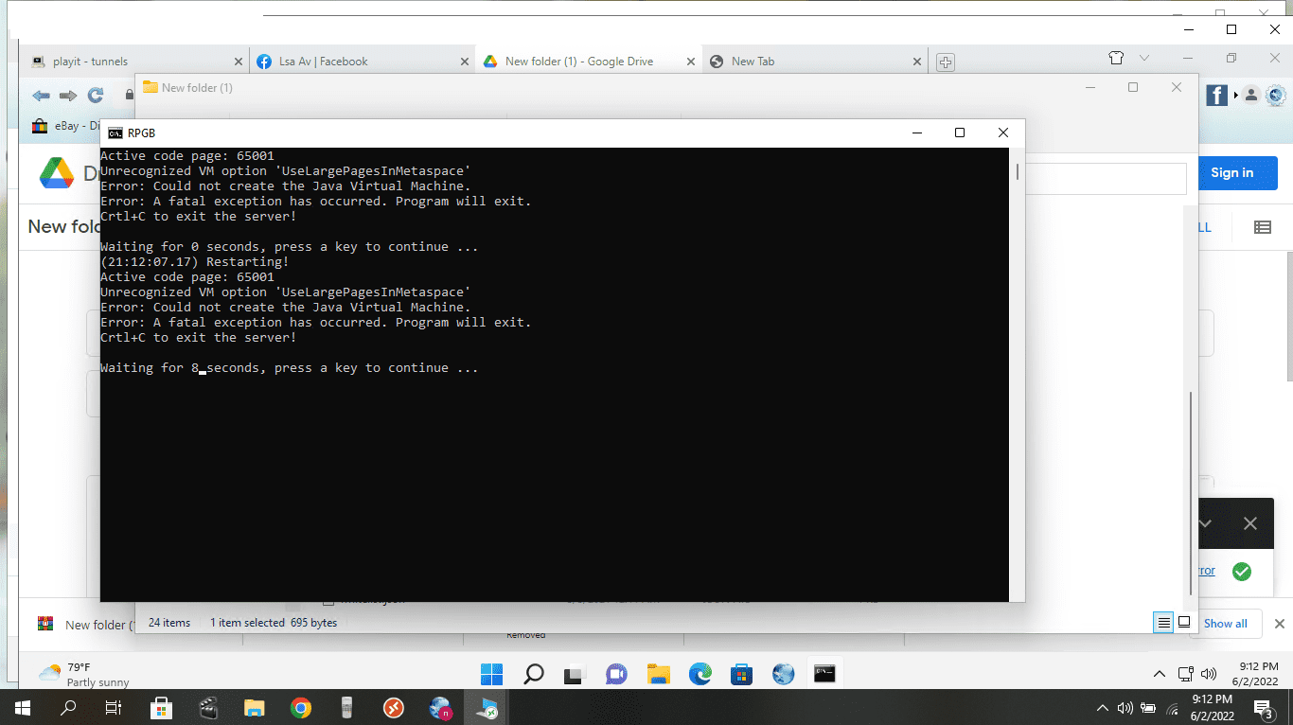Click the Sign in button on Google Drive

point(1231,173)
